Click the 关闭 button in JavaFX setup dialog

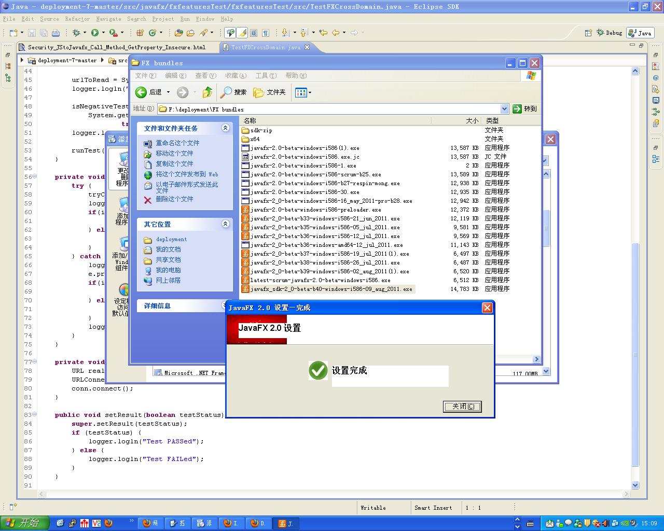462,407
